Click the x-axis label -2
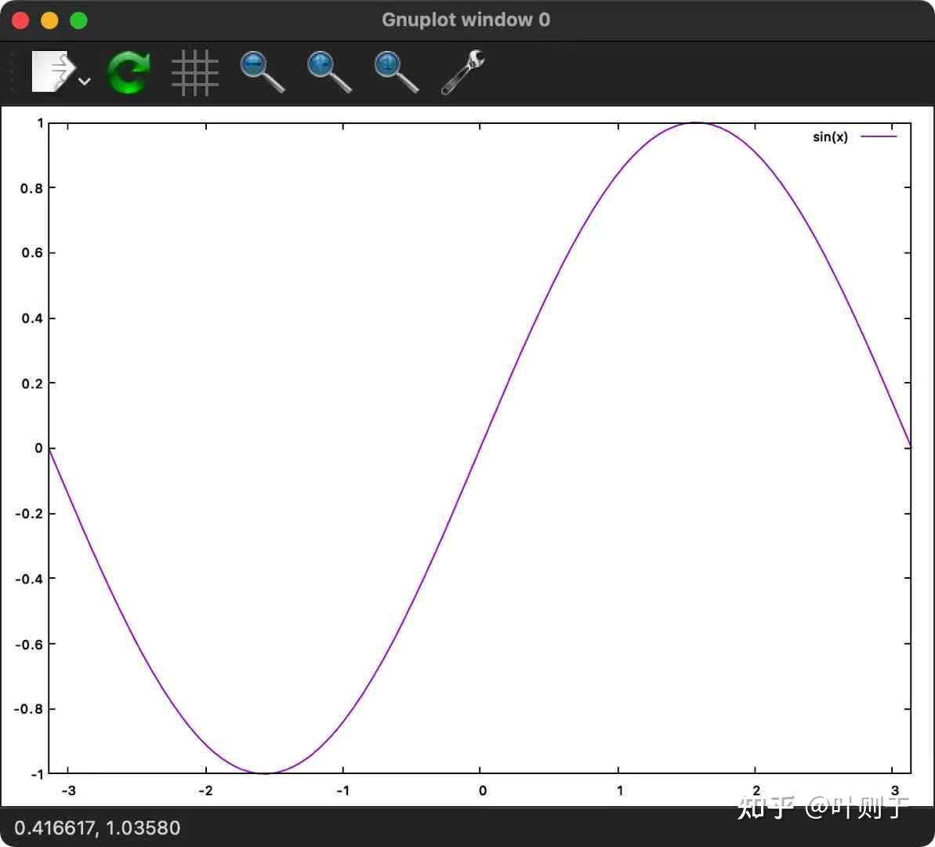The image size is (935, 847). click(x=205, y=791)
